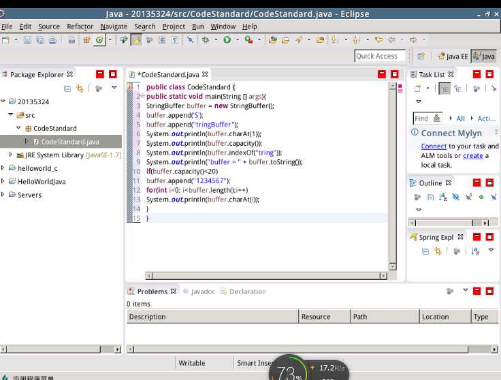The image size is (501, 380).
Task: Click the Outline panel horizontal scrollbar
Action: tap(449, 223)
